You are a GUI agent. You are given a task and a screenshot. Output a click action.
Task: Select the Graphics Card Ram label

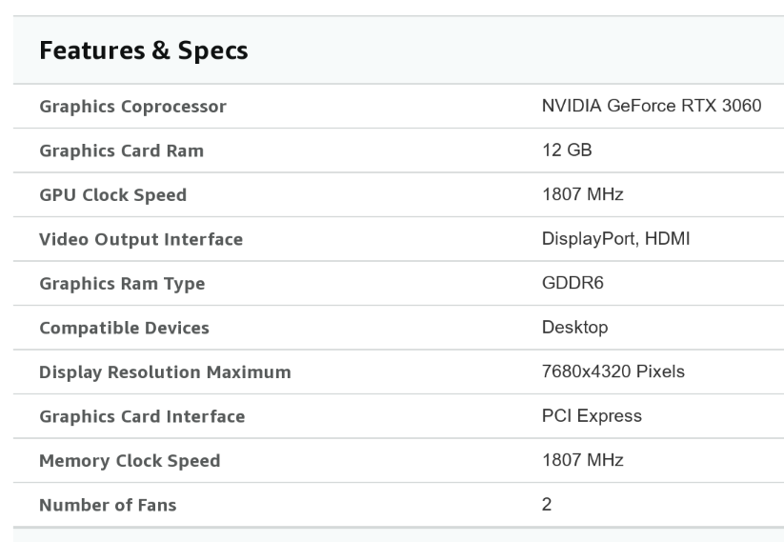pos(122,151)
